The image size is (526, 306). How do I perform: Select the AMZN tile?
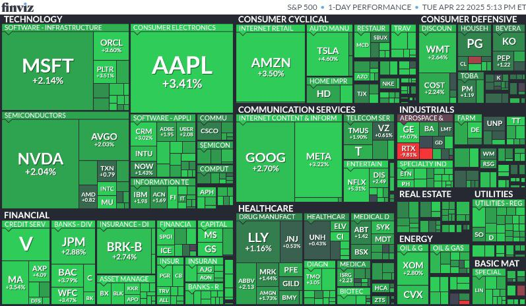271,67
